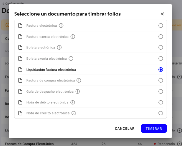This screenshot has width=182, height=146.
Task: Choose Boleta electrónica radio option
Action: click(161, 47)
